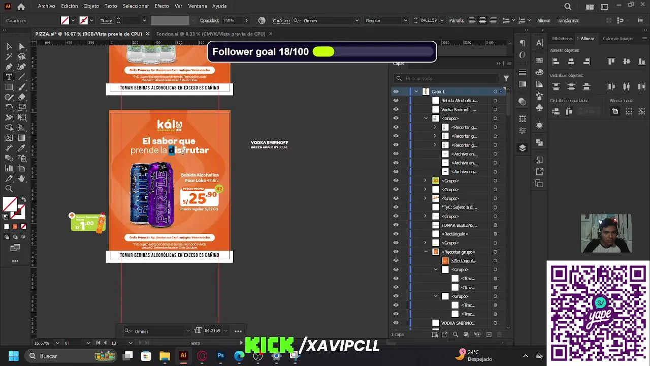This screenshot has height=366, width=650.
Task: Click the Home icon in title bar
Action: 21,7
